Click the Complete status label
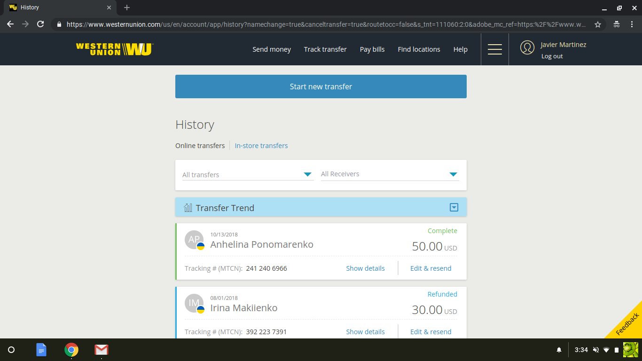This screenshot has height=361, width=642. [x=442, y=231]
